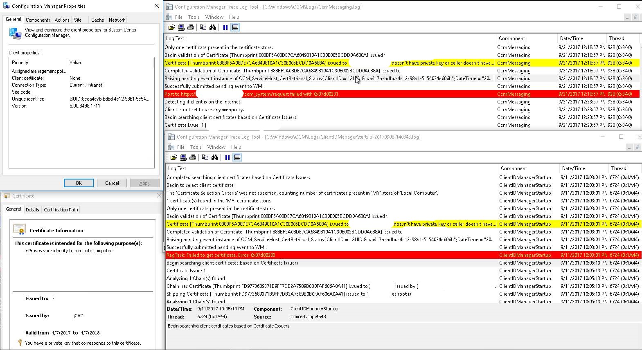Click Open icon in CcmMessaging.log window toolbar
642x350 pixels.
click(x=171, y=27)
